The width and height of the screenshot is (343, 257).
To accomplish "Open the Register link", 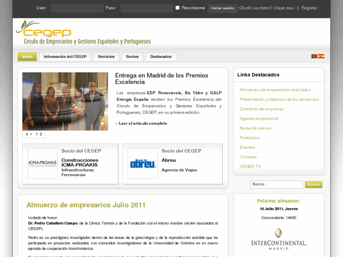I will pos(309,8).
